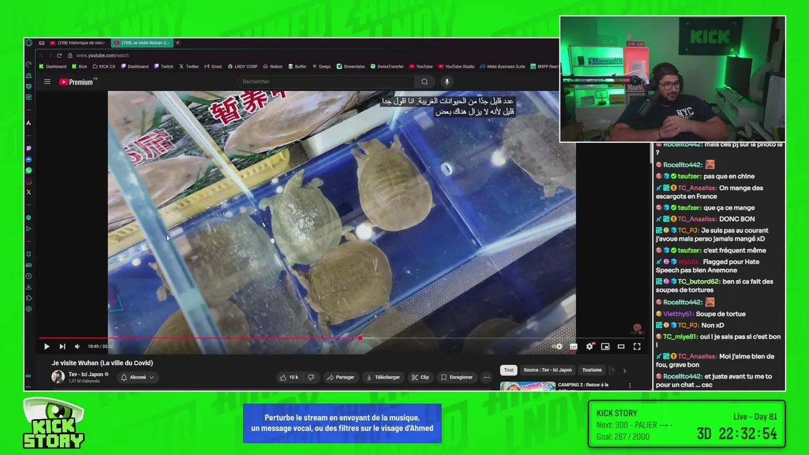Open options for CAMPING 2 suggestion

pyautogui.click(x=630, y=385)
